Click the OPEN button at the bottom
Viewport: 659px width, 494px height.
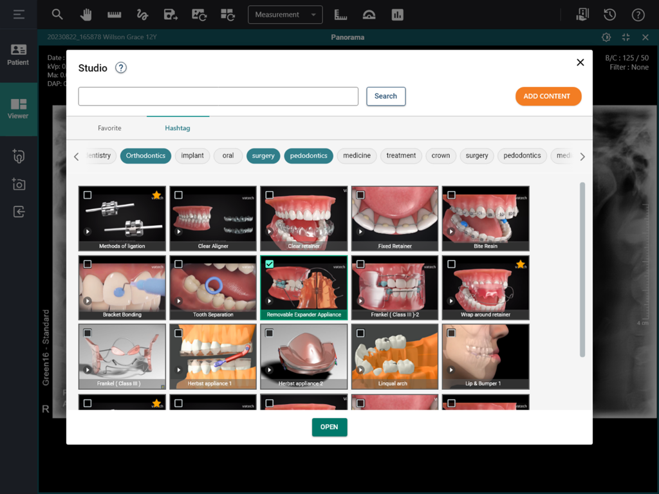click(329, 426)
